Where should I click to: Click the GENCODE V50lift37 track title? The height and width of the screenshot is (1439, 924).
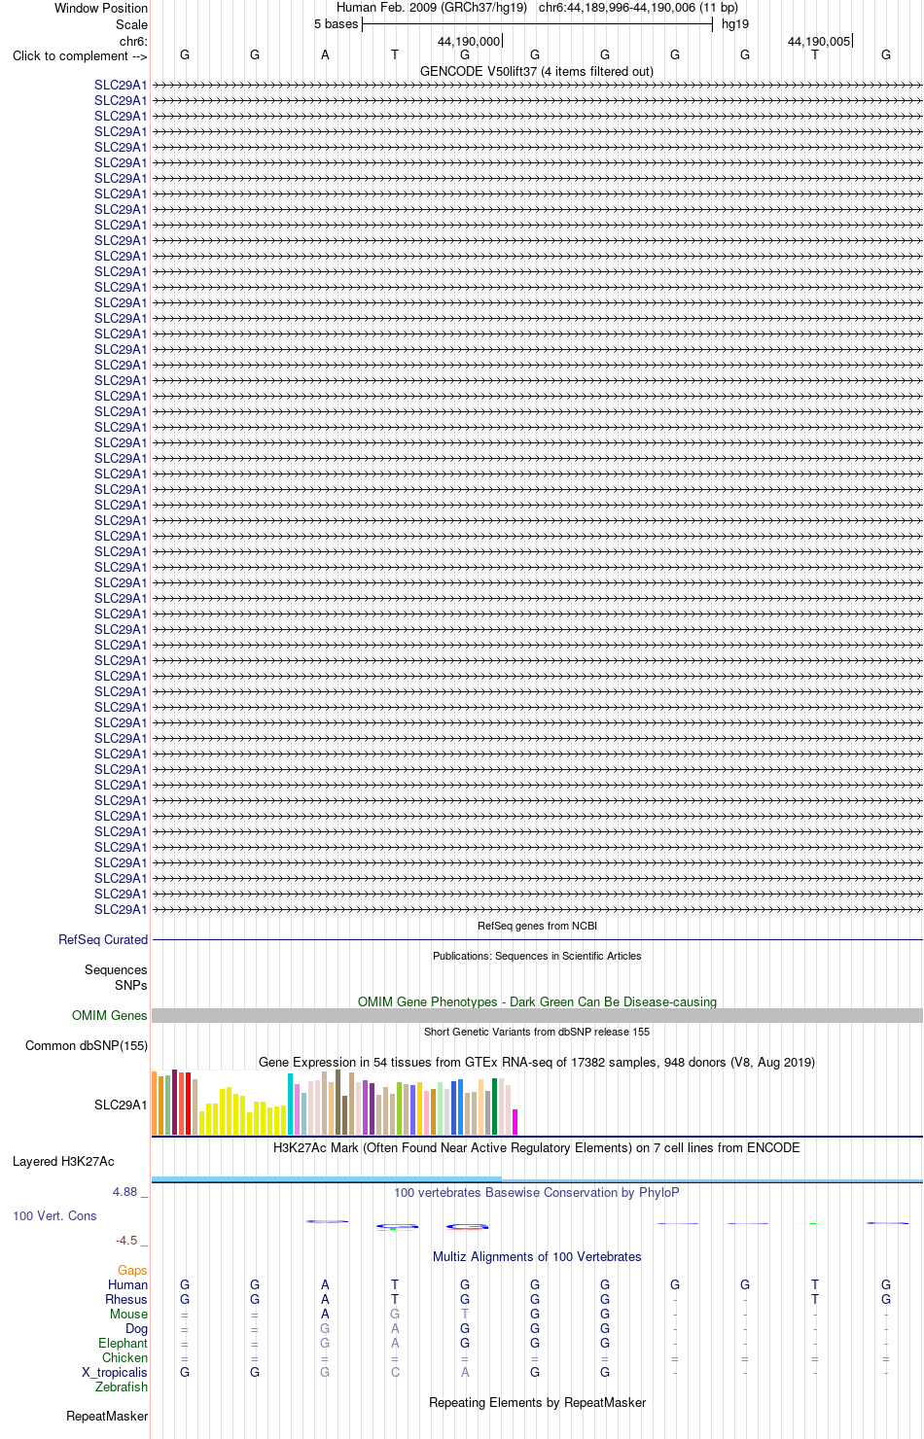pyautogui.click(x=537, y=72)
